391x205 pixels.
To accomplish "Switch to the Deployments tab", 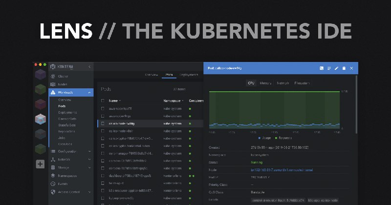I will [x=188, y=75].
